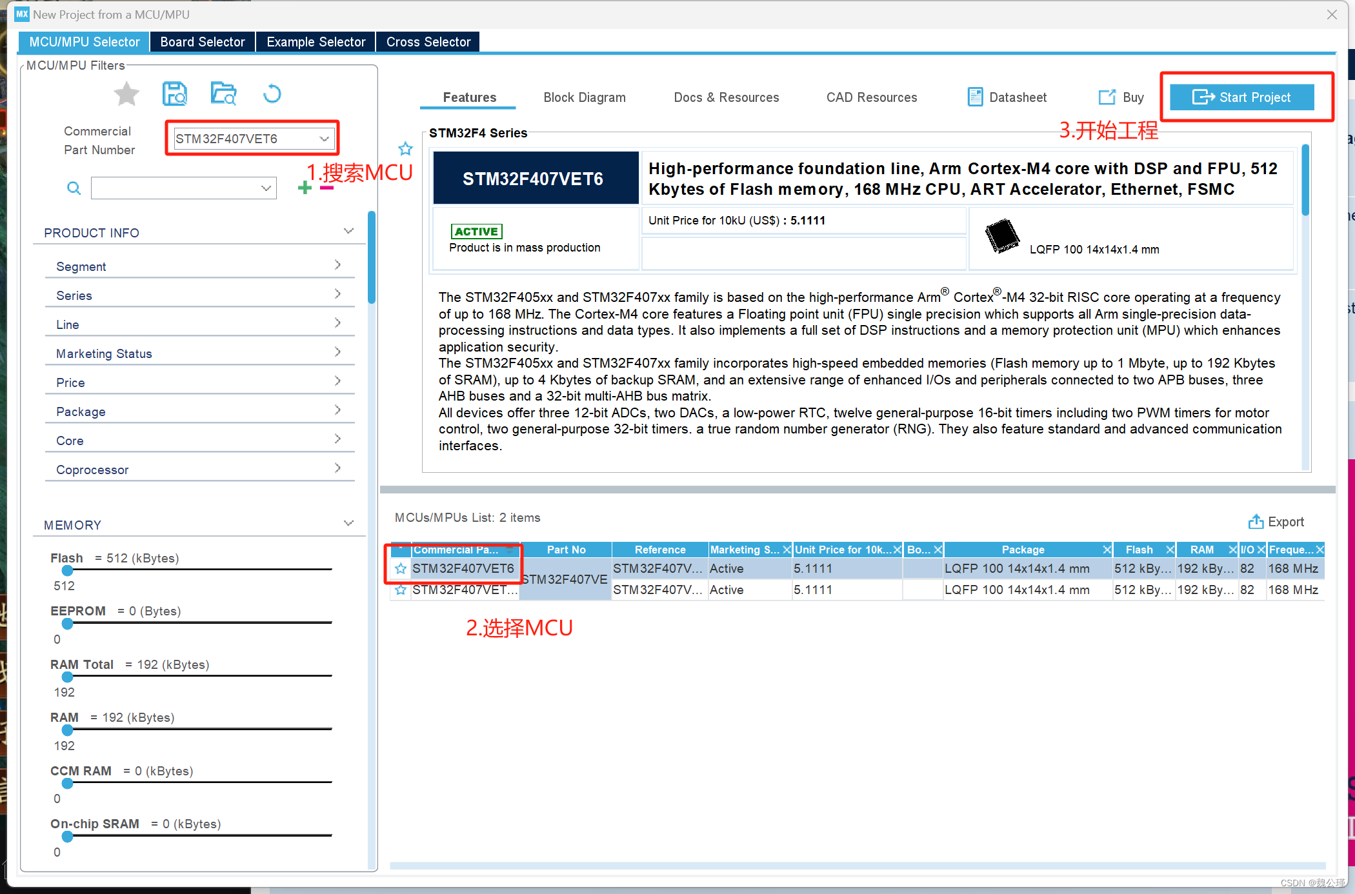Viewport: 1355px width, 894px height.
Task: Click the pink minus remove-filter icon
Action: (327, 188)
